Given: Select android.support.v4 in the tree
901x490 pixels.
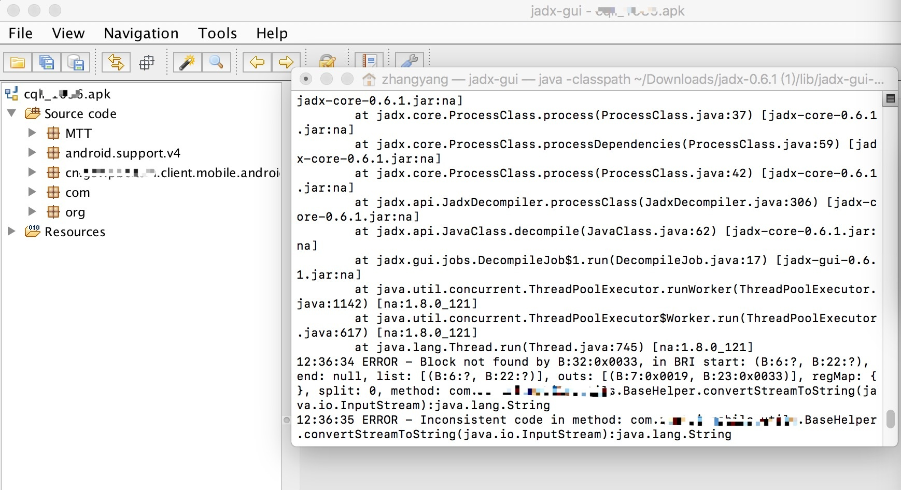Looking at the screenshot, I should (x=123, y=153).
